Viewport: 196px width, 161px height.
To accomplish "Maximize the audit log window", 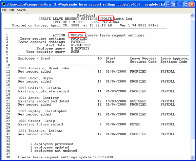I will point(186,4).
